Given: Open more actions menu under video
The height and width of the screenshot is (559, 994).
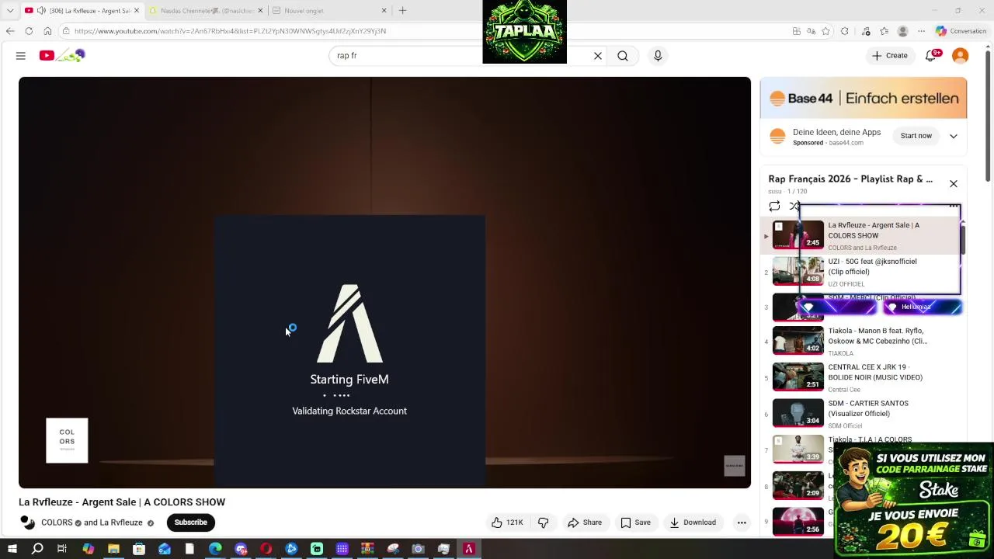Looking at the screenshot, I should click(742, 523).
